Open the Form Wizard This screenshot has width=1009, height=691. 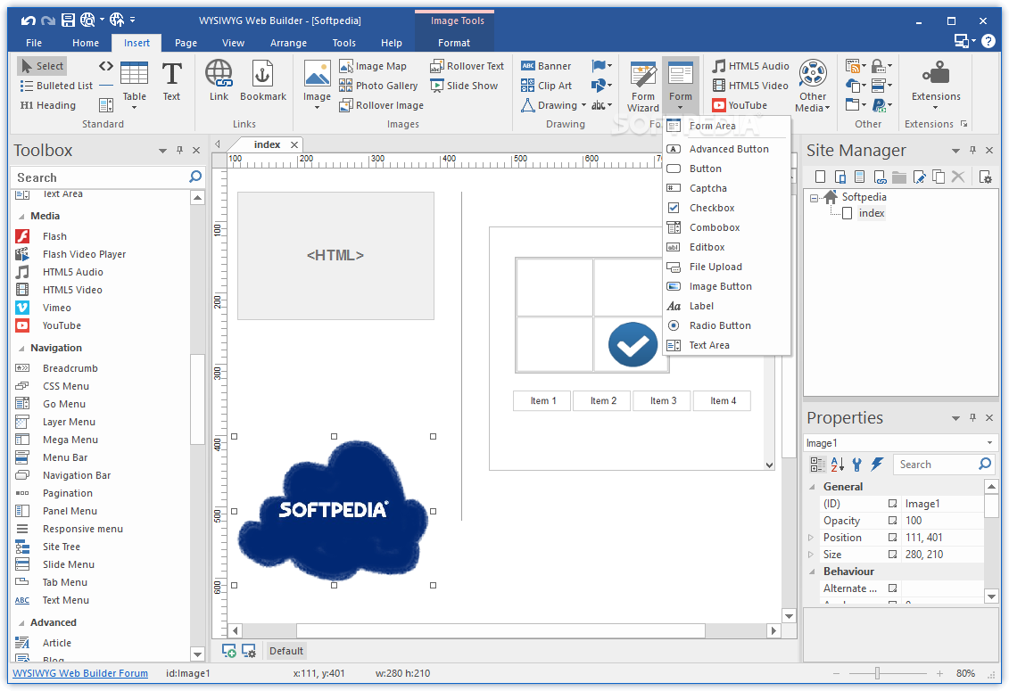coord(643,86)
